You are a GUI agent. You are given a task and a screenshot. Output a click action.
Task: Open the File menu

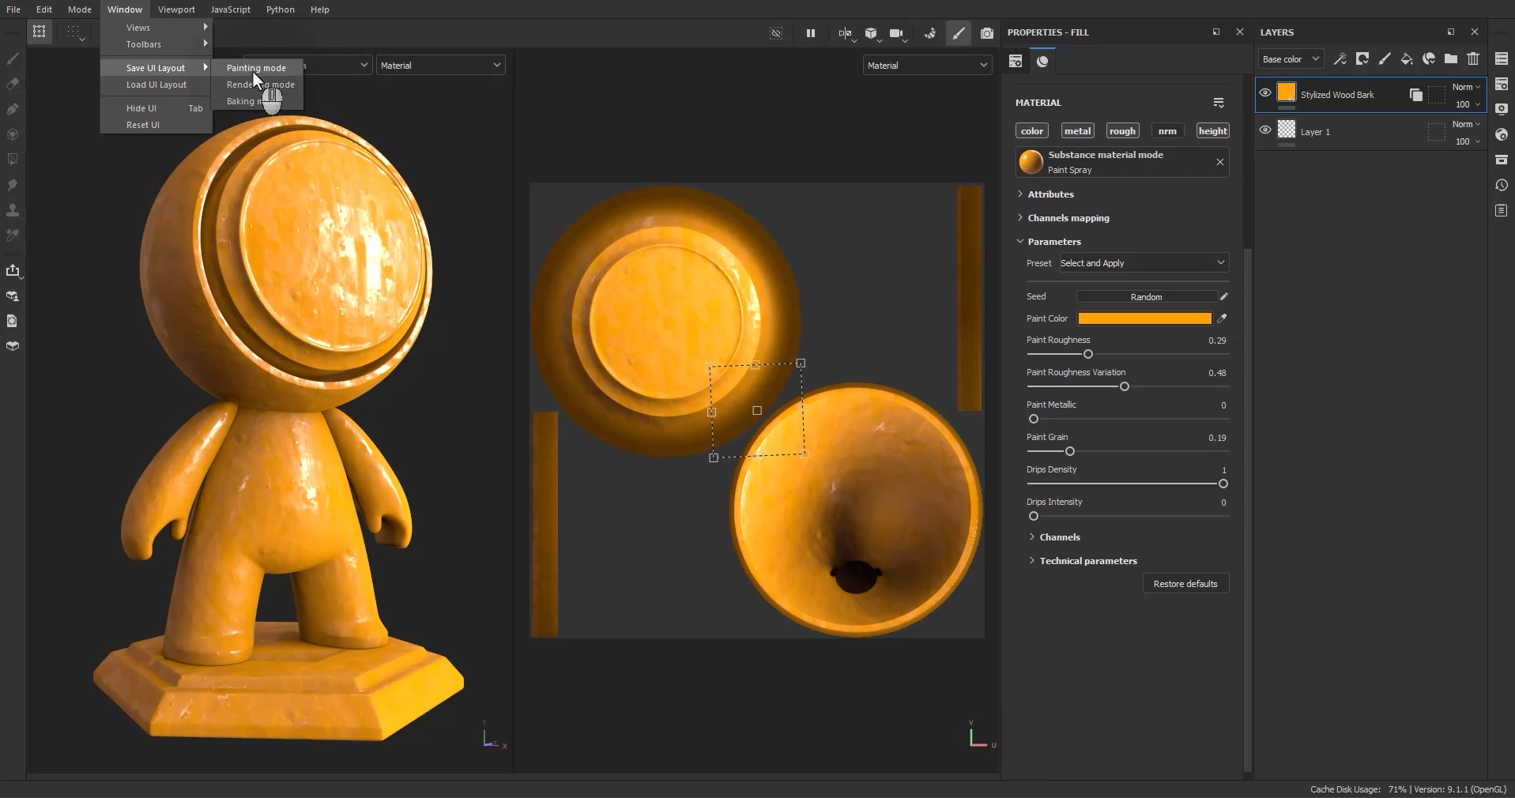click(x=13, y=9)
